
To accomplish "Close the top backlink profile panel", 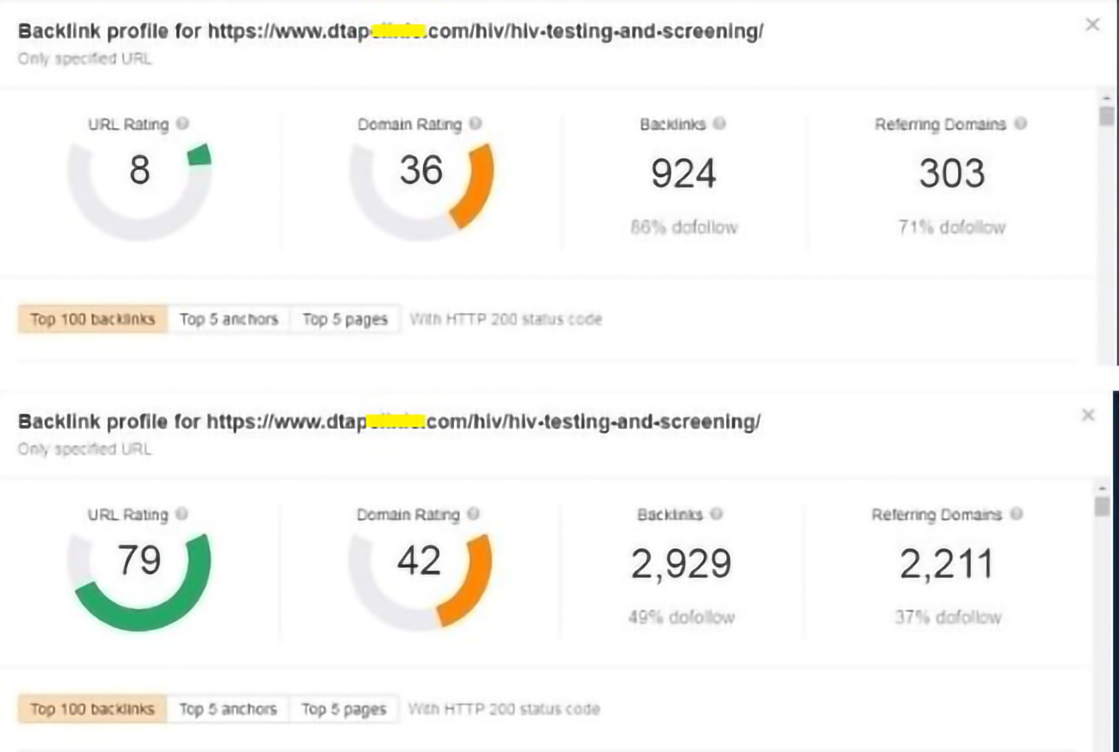I will [1092, 25].
